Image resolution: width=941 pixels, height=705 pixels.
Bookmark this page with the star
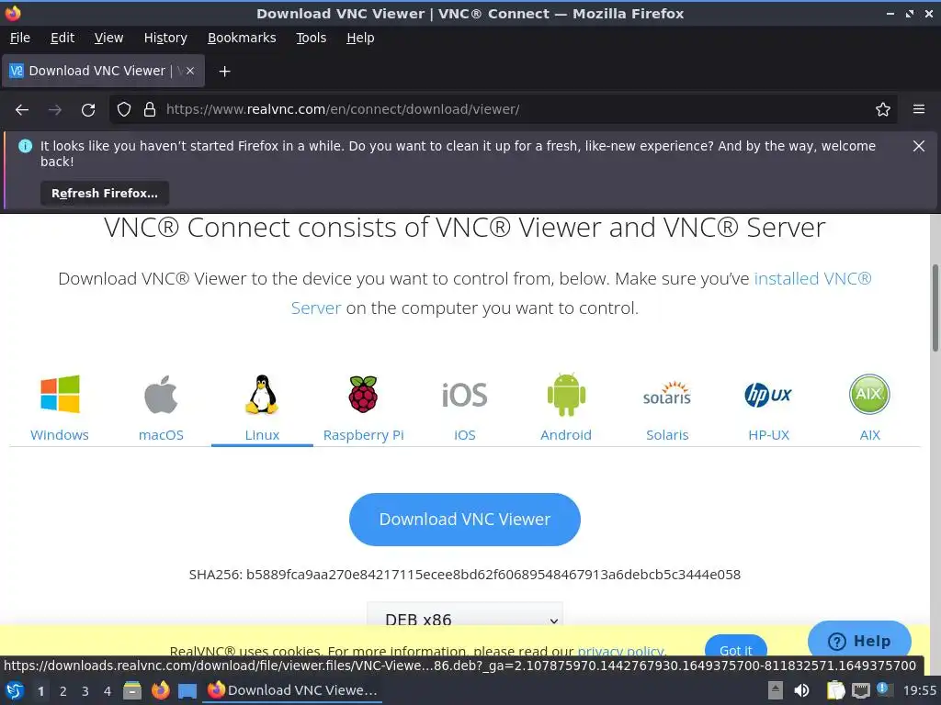pos(882,109)
